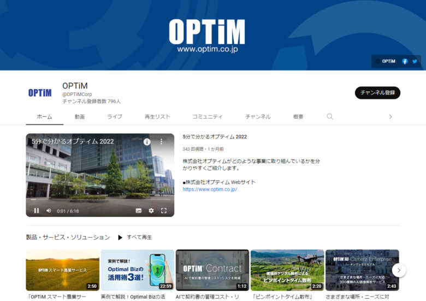Image resolution: width=426 pixels, height=301 pixels.
Task: Open the video title 5分で分かるオプティム 2022
Action: point(215,137)
